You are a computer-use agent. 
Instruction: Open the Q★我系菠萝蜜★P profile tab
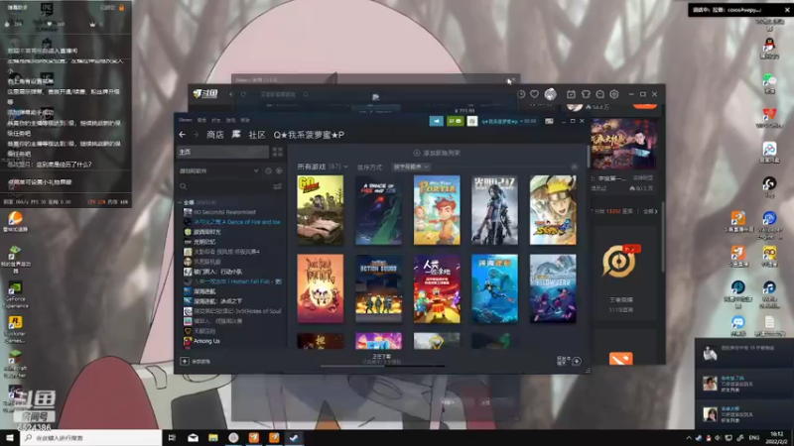point(309,135)
